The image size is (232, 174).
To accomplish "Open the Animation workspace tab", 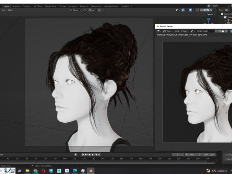I will (72, 6).
